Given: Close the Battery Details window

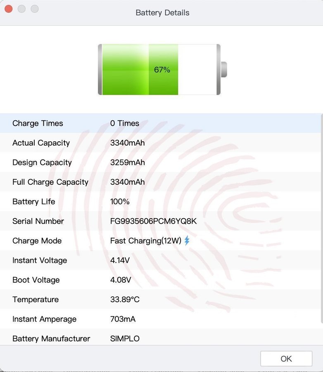Looking at the screenshot, I should (8, 9).
